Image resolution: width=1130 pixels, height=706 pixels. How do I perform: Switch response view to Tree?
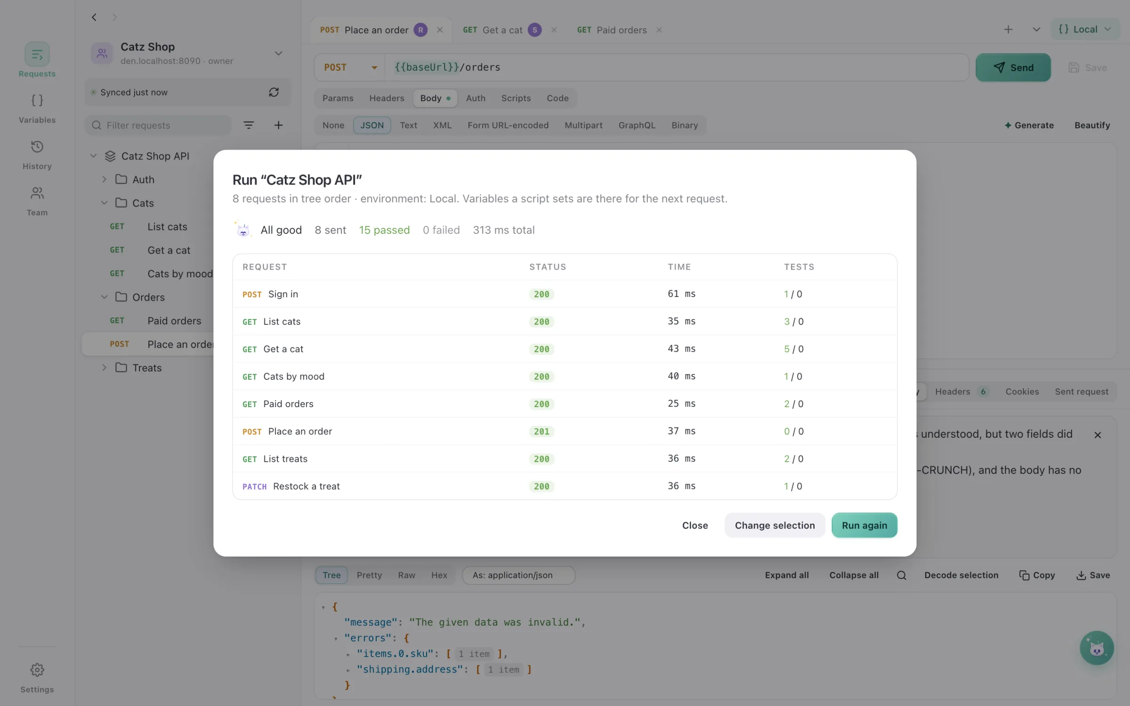click(x=331, y=575)
